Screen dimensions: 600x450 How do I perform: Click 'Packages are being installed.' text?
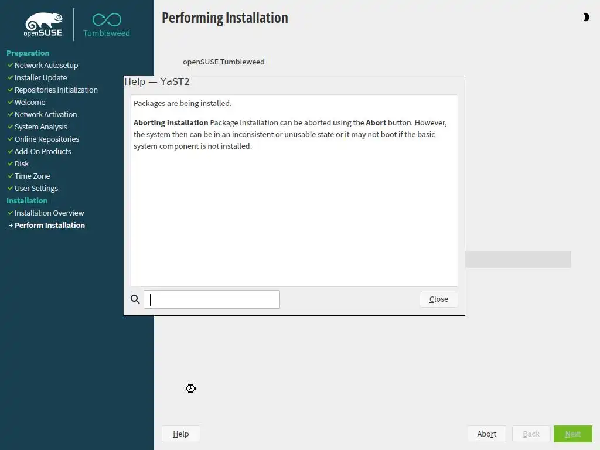pos(183,103)
